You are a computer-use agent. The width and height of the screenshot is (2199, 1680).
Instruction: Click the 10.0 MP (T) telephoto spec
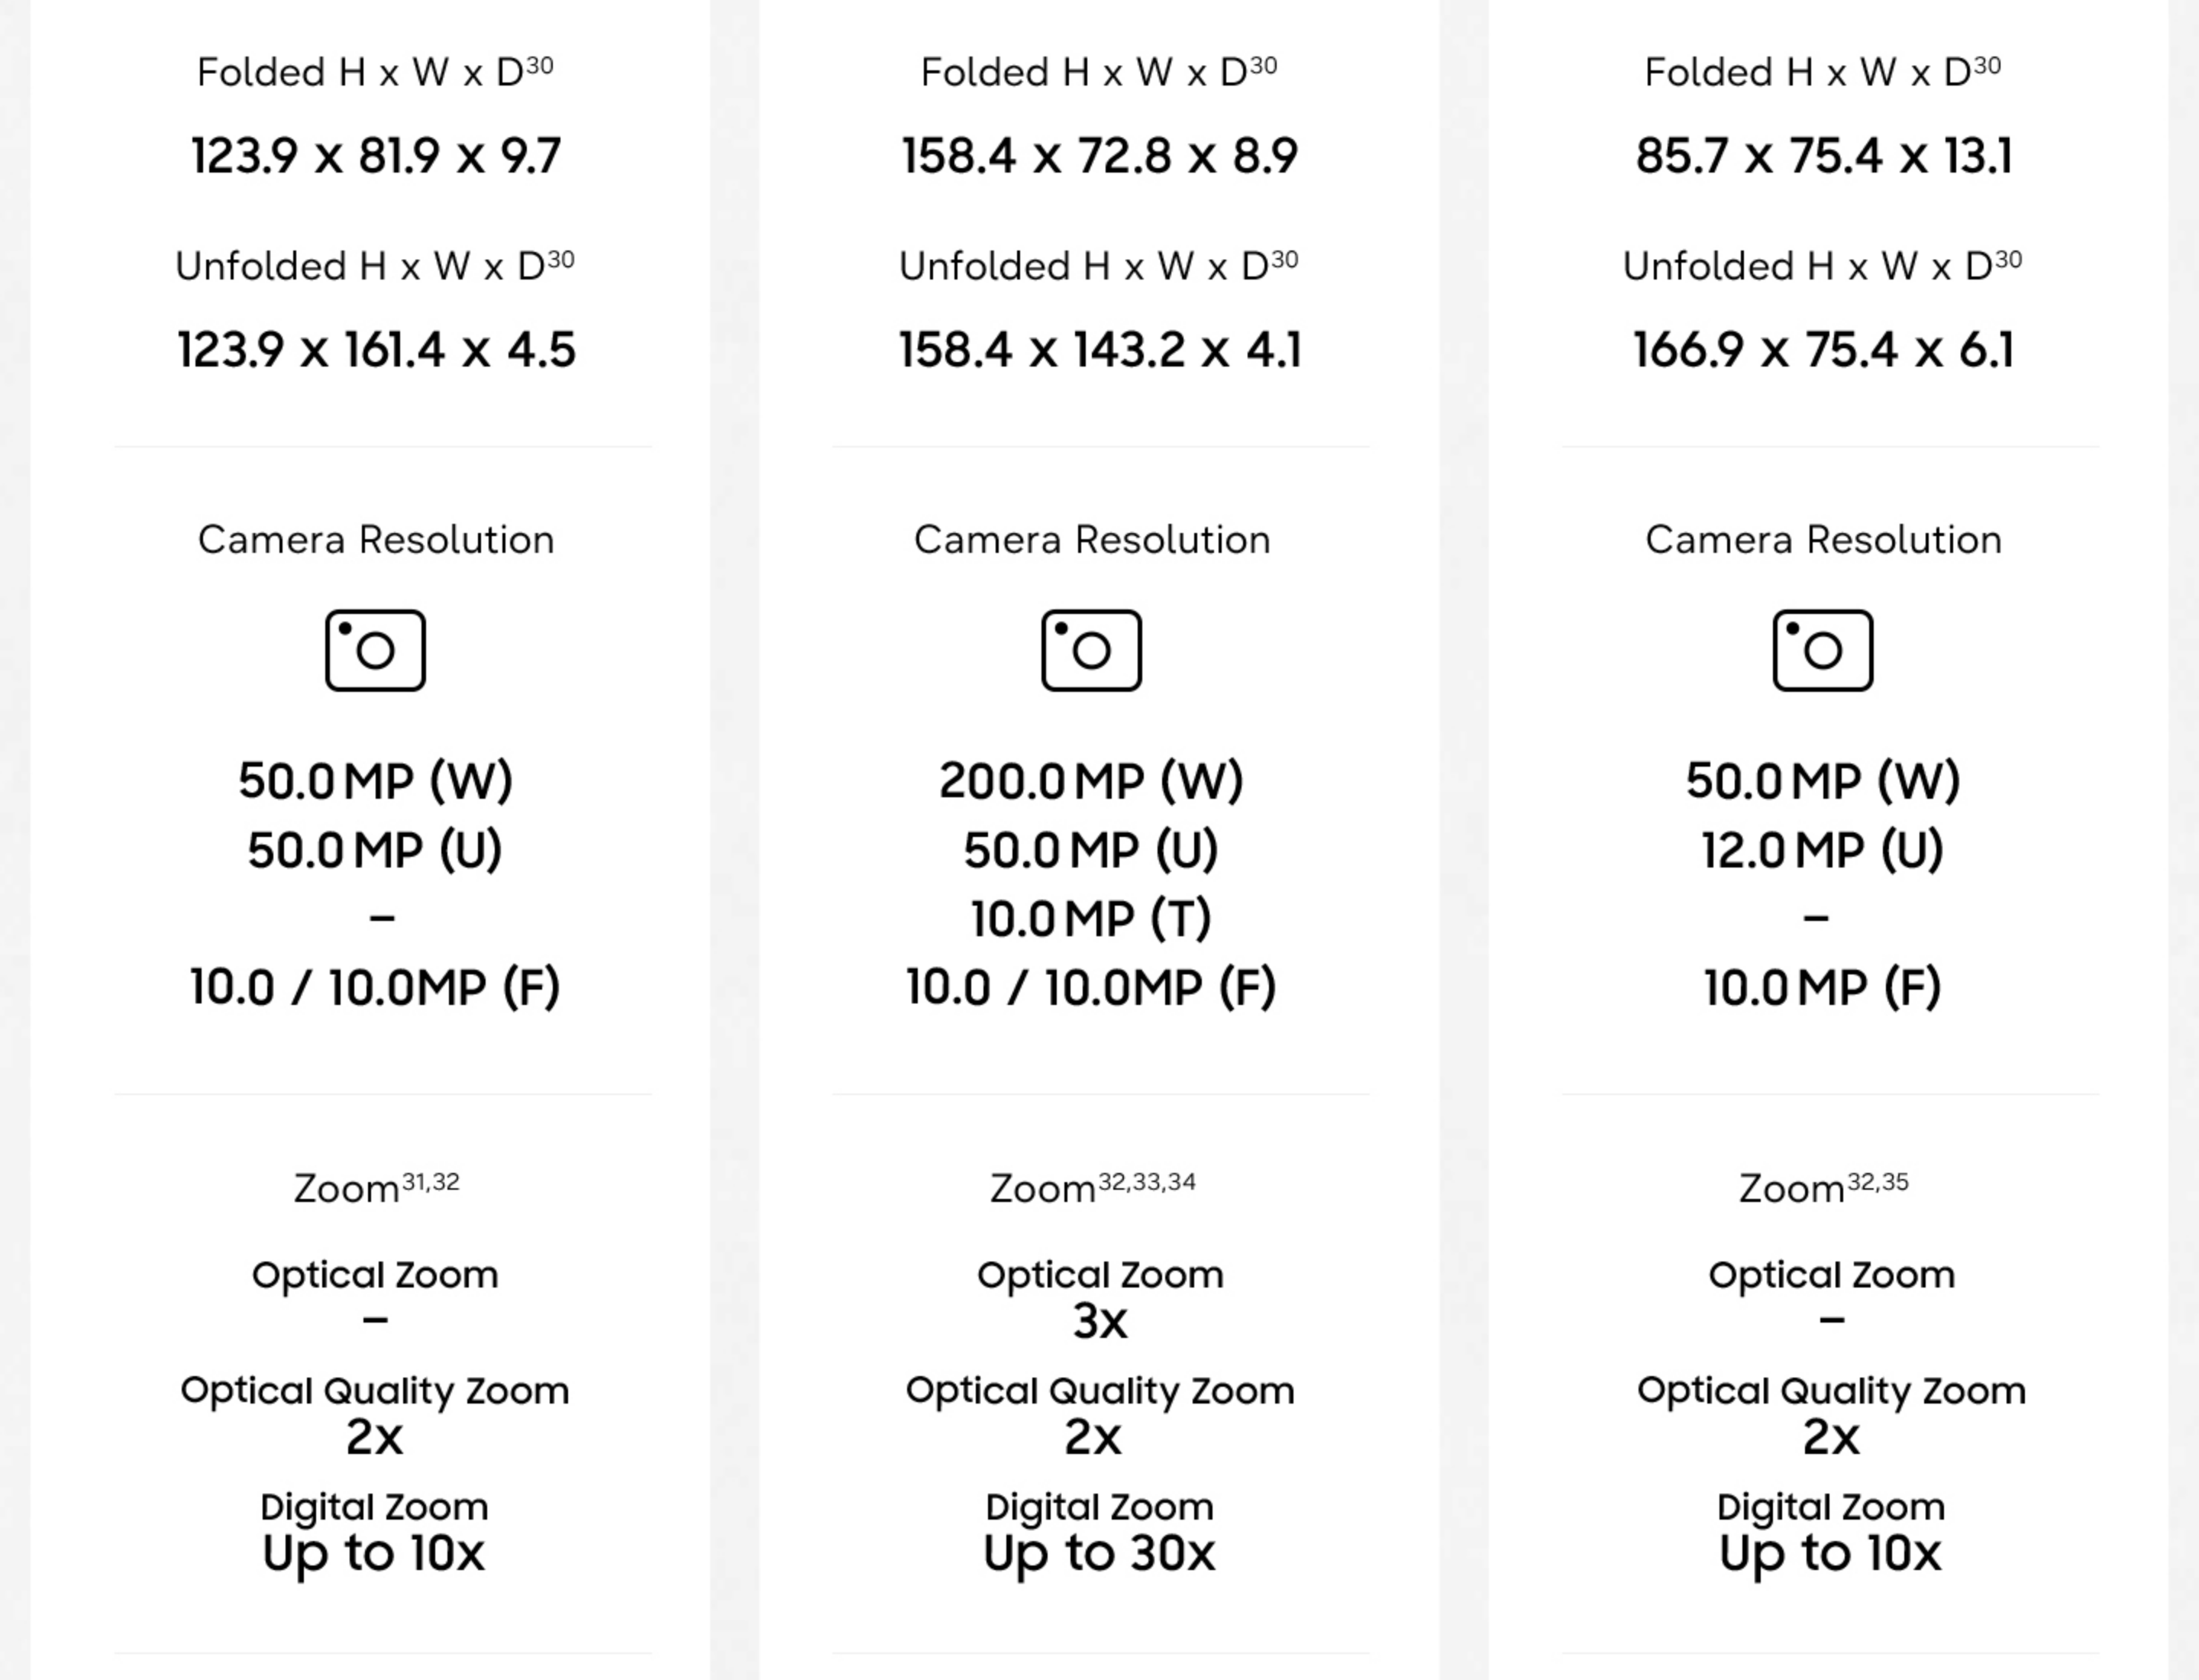click(1091, 919)
